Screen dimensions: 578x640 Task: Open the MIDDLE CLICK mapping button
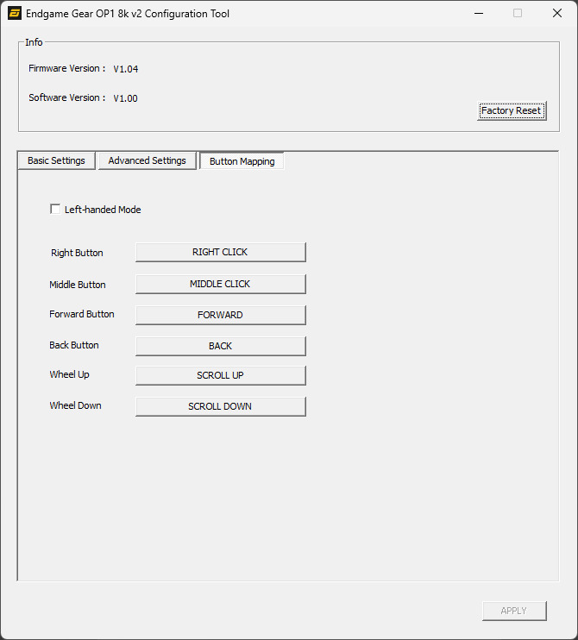coord(220,284)
